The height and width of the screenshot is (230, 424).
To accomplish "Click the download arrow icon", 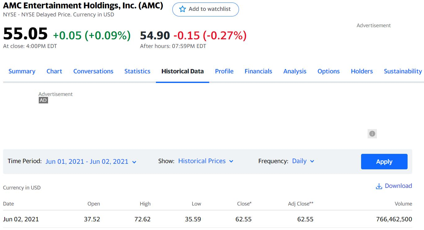I will pos(379,186).
